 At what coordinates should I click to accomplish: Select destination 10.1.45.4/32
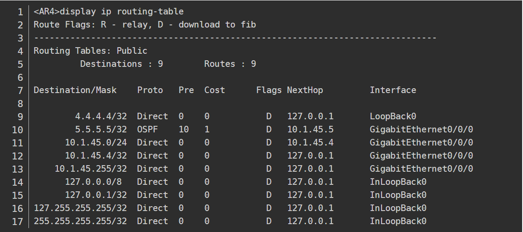96,156
